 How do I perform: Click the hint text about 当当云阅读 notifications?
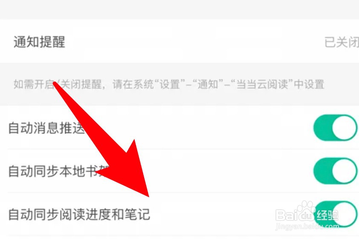169,84
